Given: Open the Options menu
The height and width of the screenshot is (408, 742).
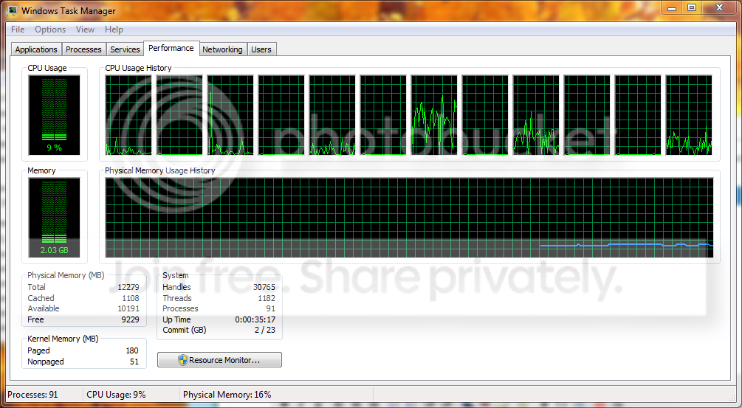Looking at the screenshot, I should 50,30.
